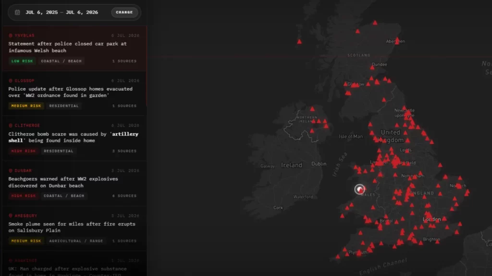492x276 pixels.
Task: Click the LOW RISK tag on Ynyslas
Action: 22,61
